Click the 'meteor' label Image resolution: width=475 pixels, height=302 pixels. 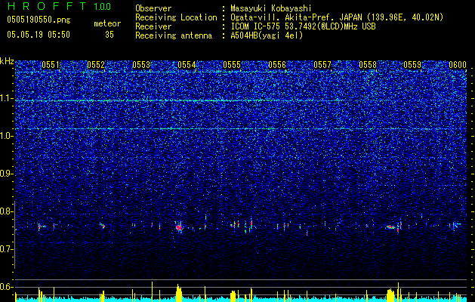[x=107, y=23]
